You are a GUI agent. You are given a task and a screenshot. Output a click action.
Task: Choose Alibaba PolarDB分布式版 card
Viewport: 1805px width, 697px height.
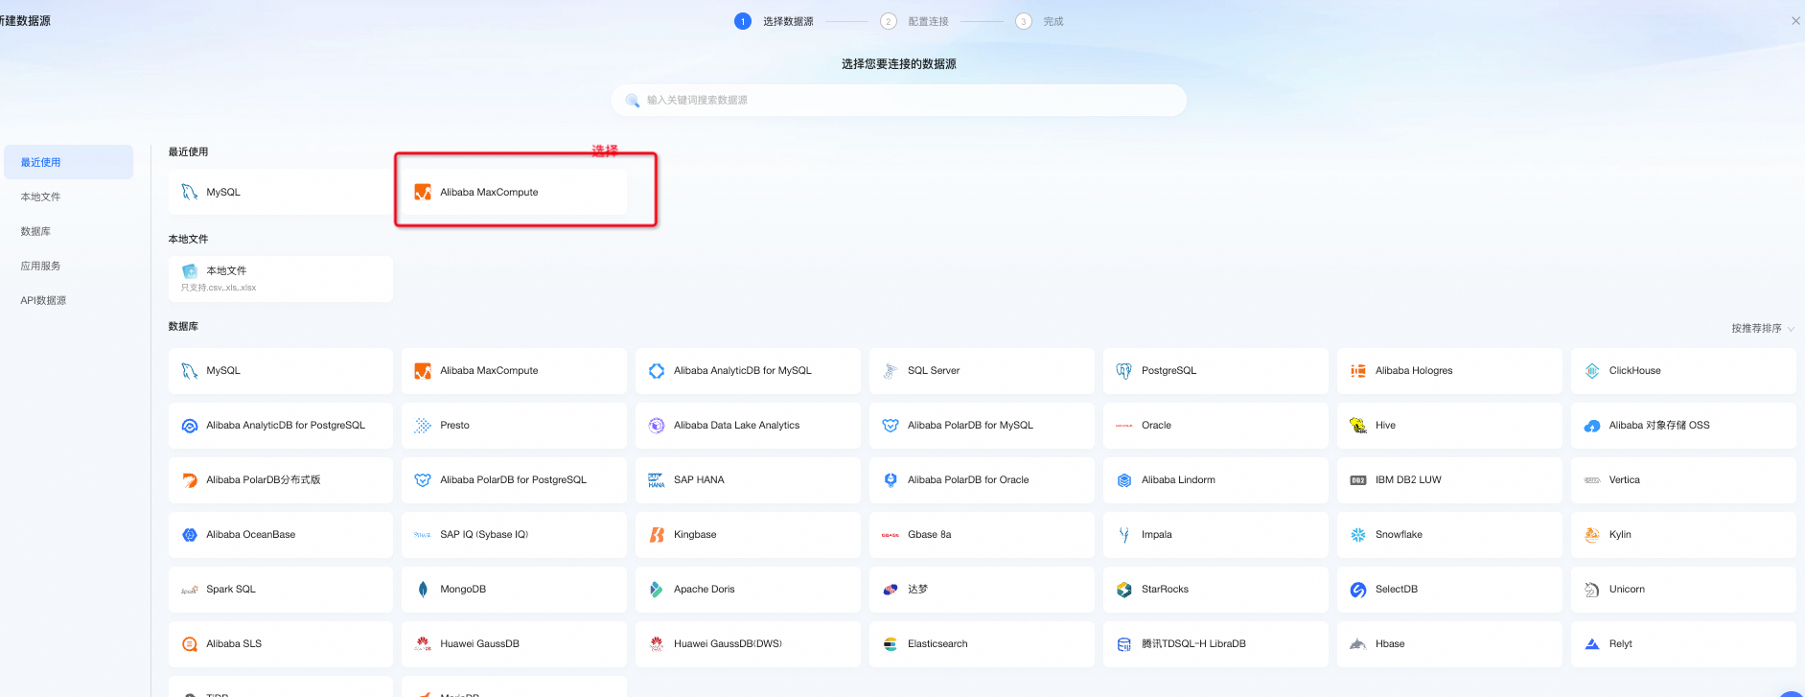click(281, 480)
